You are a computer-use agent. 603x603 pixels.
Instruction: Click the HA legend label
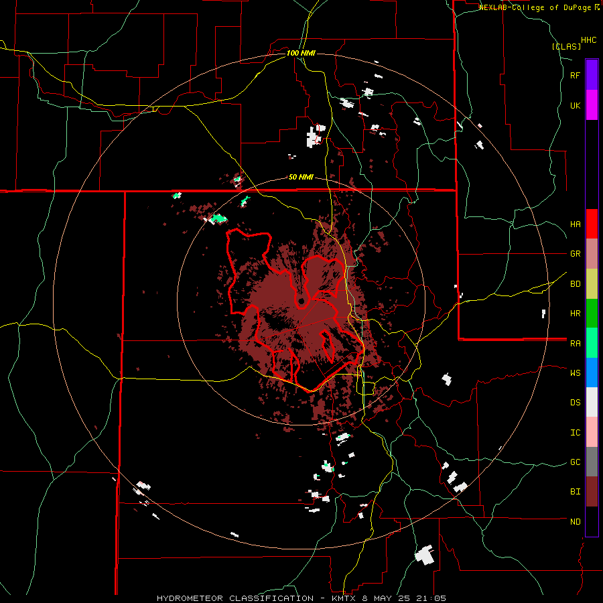click(x=575, y=224)
